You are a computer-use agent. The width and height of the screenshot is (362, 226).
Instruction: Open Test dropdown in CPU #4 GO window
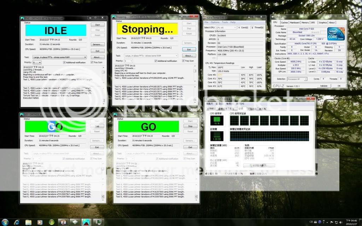coord(59,153)
